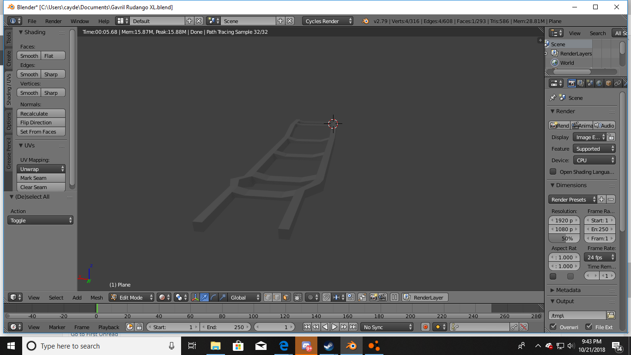Screen dimensions: 631x355
Task: Toggle the proportional editing button
Action: [x=312, y=297]
